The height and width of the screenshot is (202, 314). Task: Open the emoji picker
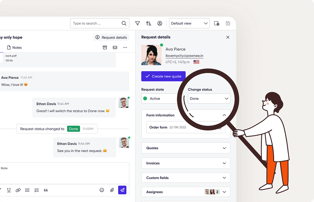102,190
